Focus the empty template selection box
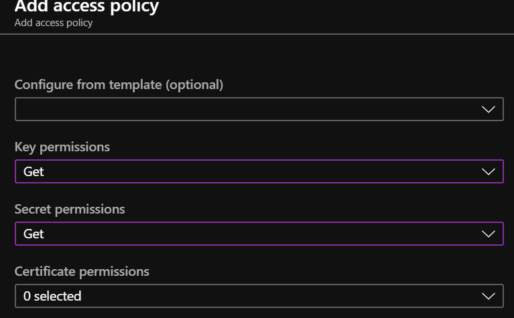 pos(259,109)
